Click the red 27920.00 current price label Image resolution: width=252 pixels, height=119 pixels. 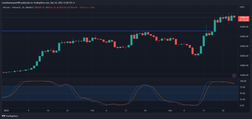pyautogui.click(x=244, y=18)
